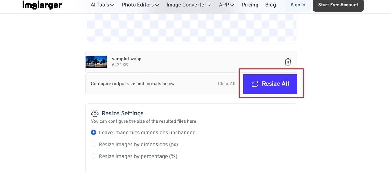Click the Clear All link
This screenshot has width=391, height=172.
tap(226, 84)
